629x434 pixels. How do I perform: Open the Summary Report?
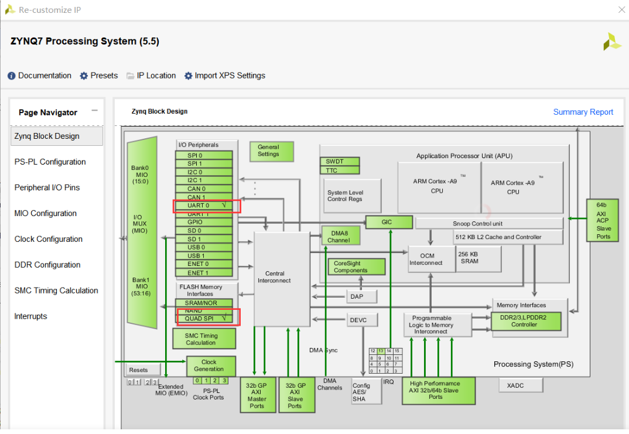(583, 111)
